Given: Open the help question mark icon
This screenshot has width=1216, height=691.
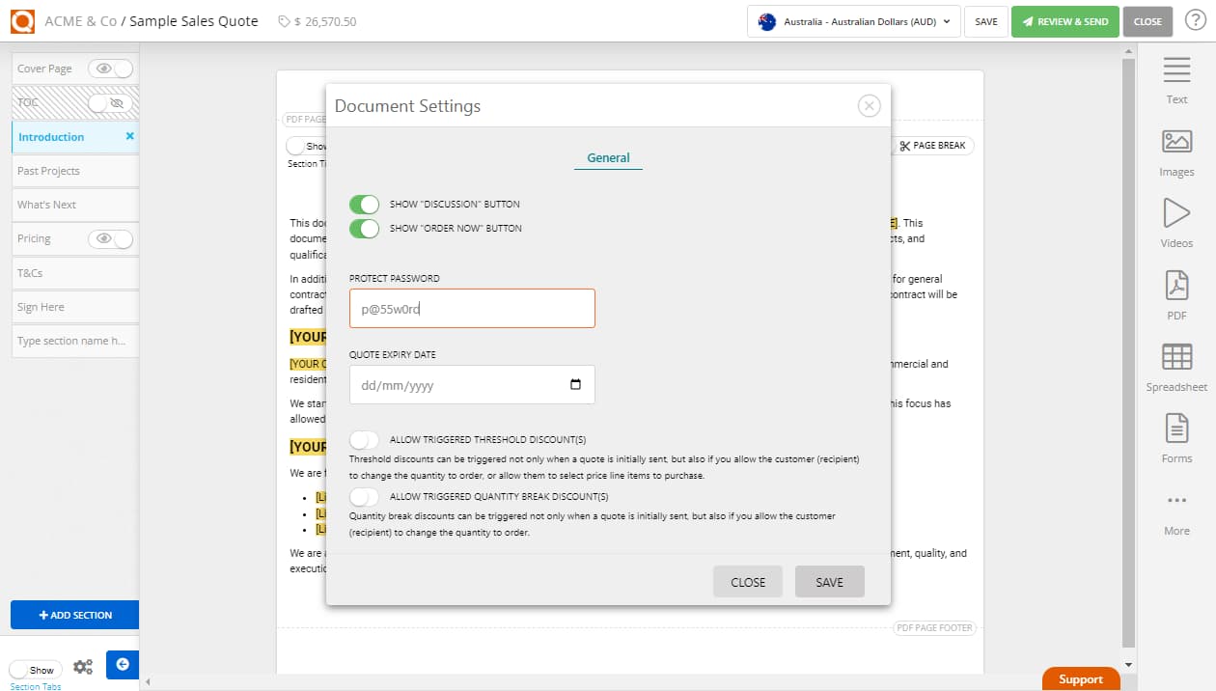Looking at the screenshot, I should [x=1197, y=20].
